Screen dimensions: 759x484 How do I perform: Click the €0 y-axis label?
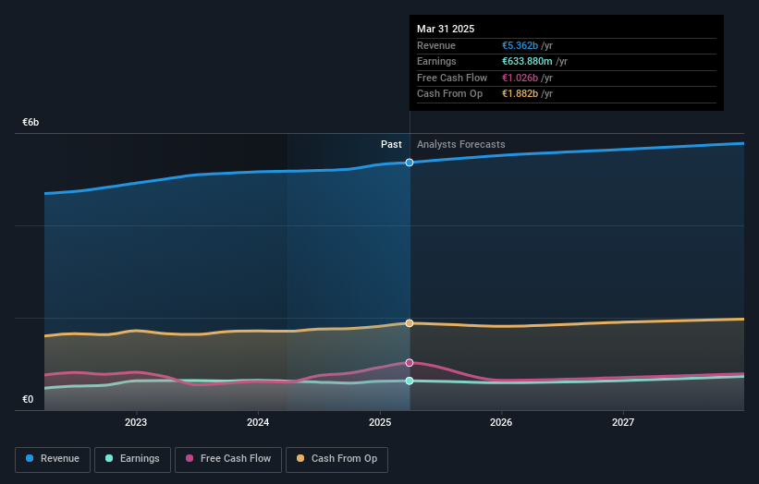coord(28,399)
